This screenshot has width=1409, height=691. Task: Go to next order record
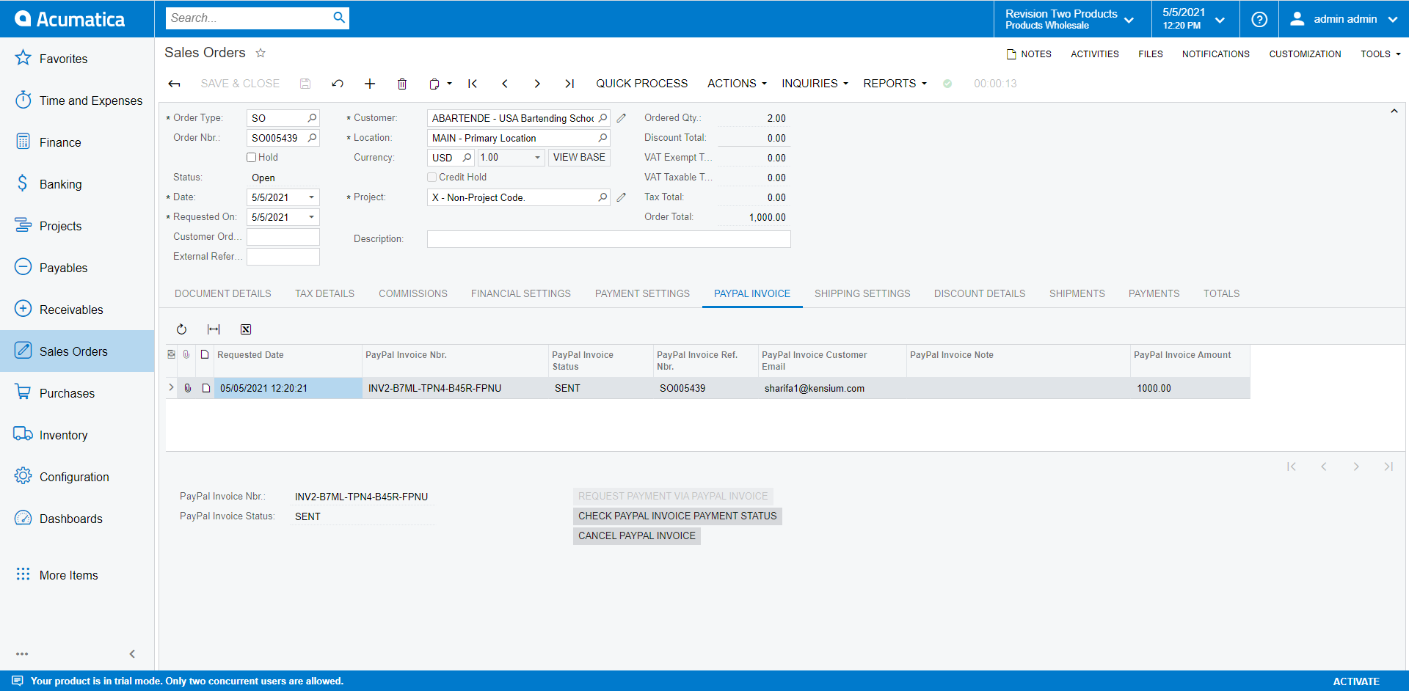click(x=537, y=84)
